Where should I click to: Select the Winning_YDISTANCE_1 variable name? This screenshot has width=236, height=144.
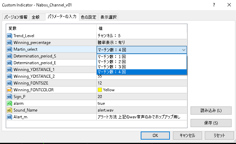(x=34, y=70)
